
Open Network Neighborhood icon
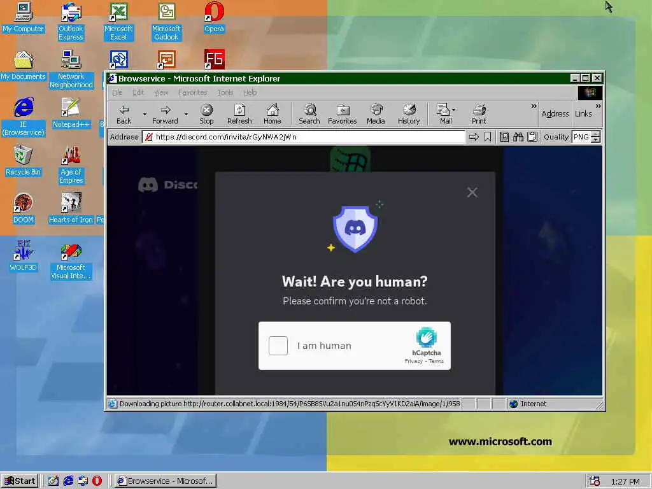coord(71,69)
